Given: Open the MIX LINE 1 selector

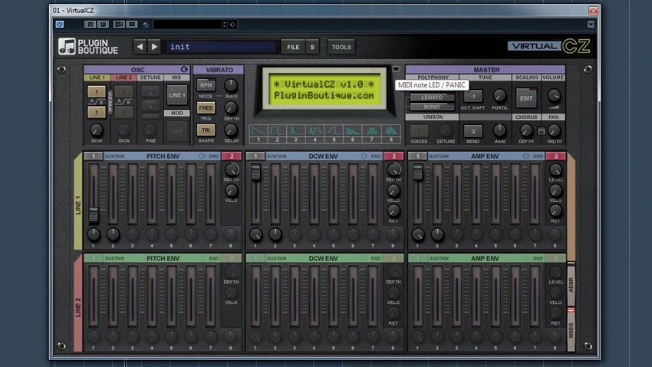Looking at the screenshot, I should pyautogui.click(x=176, y=95).
